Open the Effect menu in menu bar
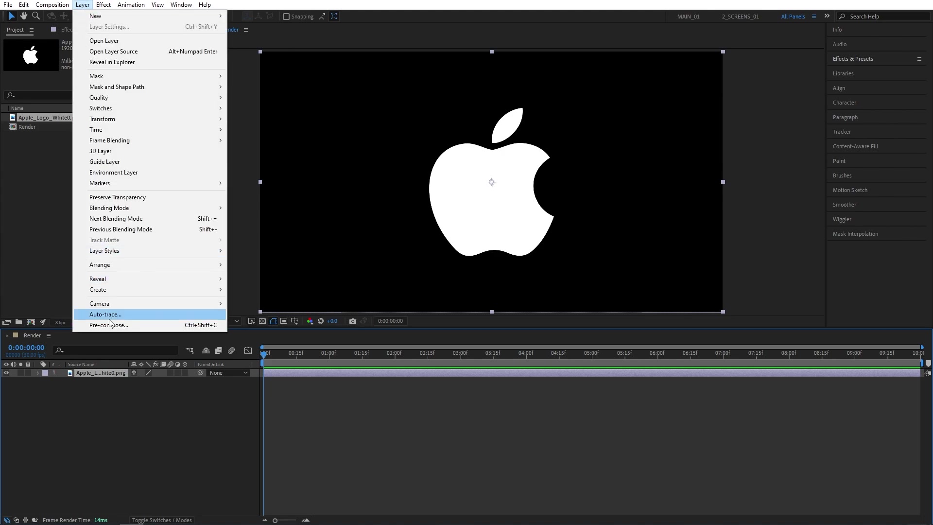Screen dimensions: 933x525 pos(104,5)
